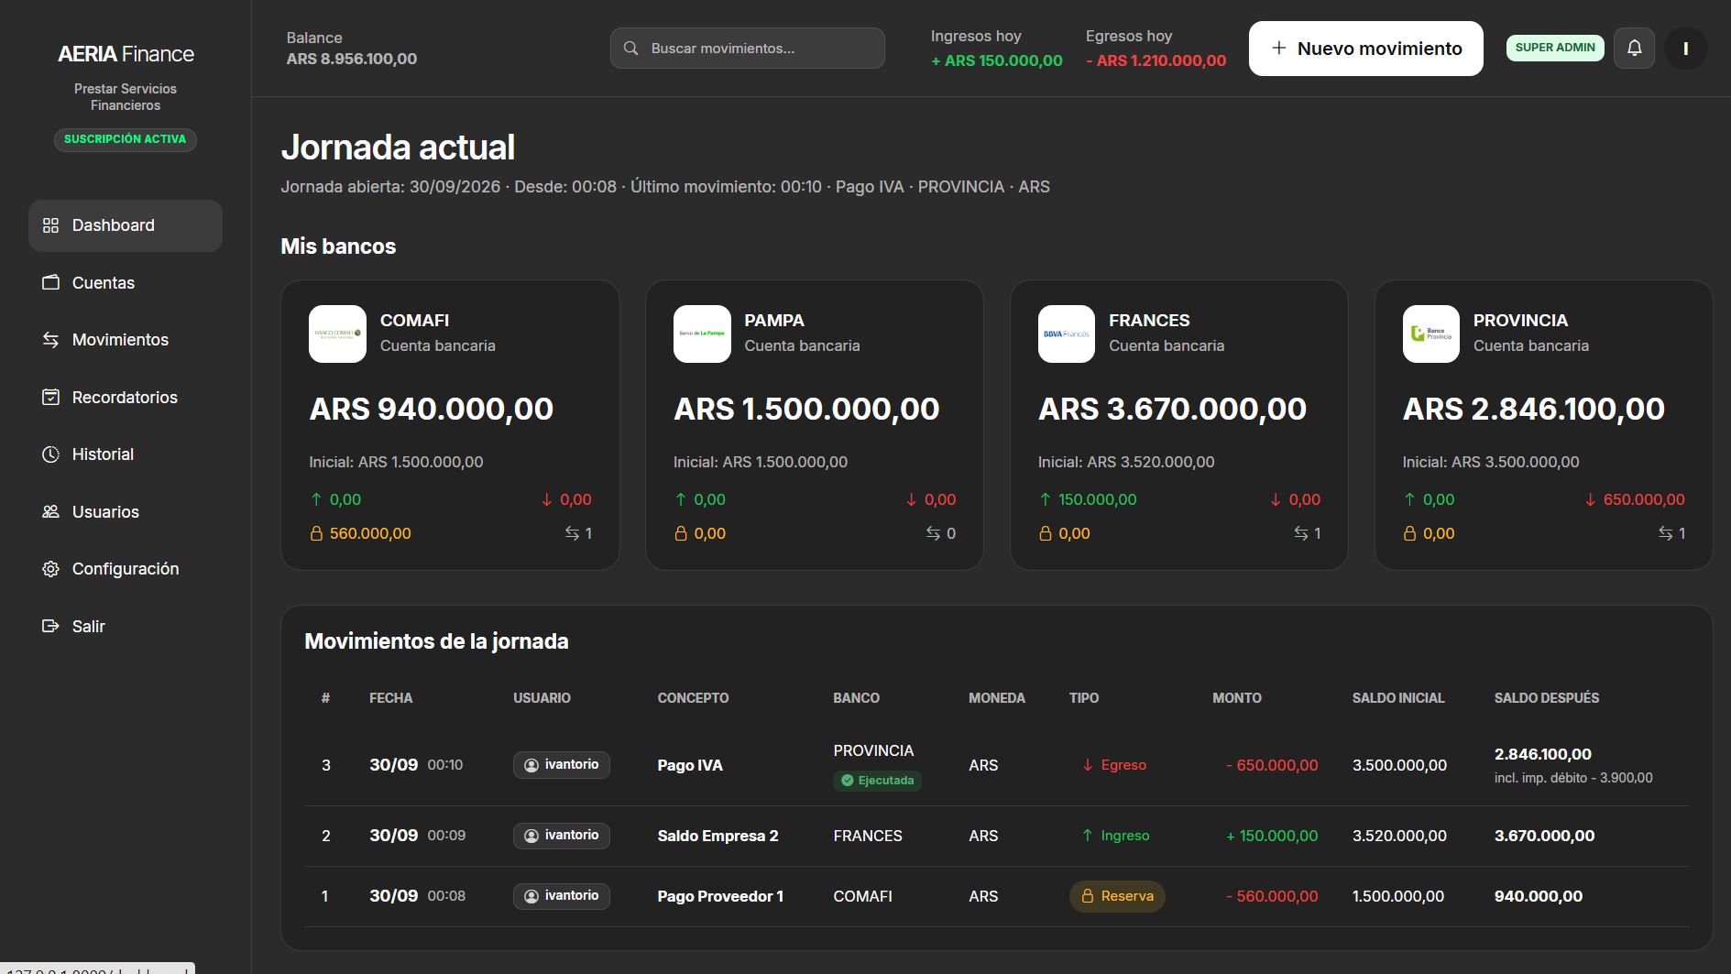Click the Ejecutada status badge
The width and height of the screenshot is (1731, 974).
[877, 781]
